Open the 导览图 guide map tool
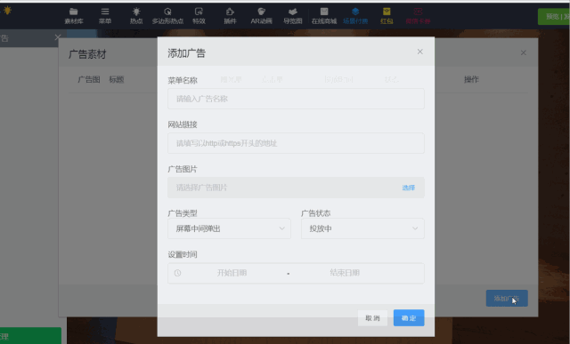Screen dimensions: 570x344 tap(293, 16)
